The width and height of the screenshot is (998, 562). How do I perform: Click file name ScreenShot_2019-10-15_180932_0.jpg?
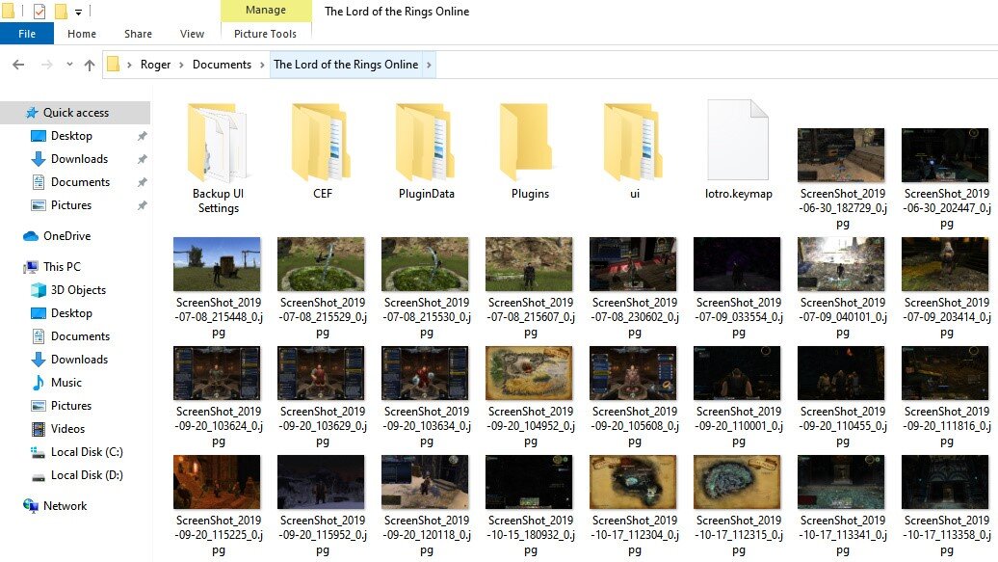pos(530,535)
